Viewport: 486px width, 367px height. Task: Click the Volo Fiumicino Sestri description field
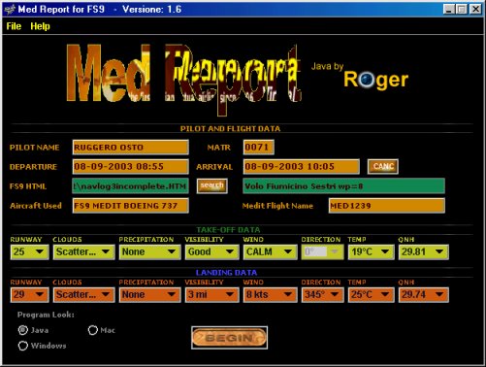pyautogui.click(x=343, y=186)
